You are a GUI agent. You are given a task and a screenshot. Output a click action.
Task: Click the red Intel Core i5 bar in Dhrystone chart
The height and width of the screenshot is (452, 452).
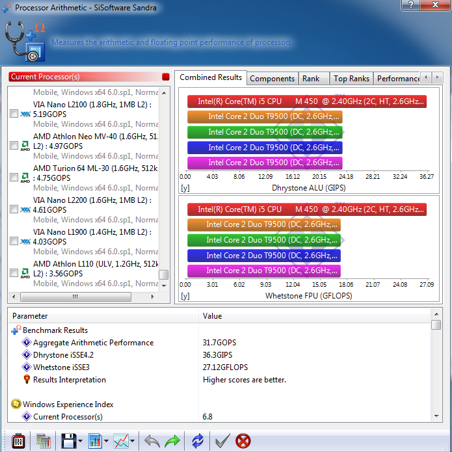pyautogui.click(x=307, y=101)
